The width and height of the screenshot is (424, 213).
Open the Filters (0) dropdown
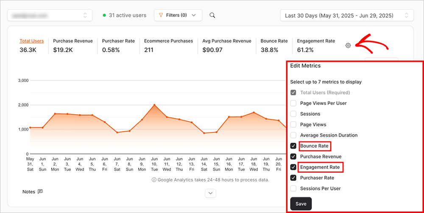(178, 15)
